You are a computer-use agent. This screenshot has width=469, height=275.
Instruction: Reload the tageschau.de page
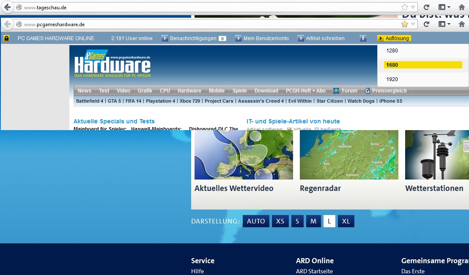point(427,7)
